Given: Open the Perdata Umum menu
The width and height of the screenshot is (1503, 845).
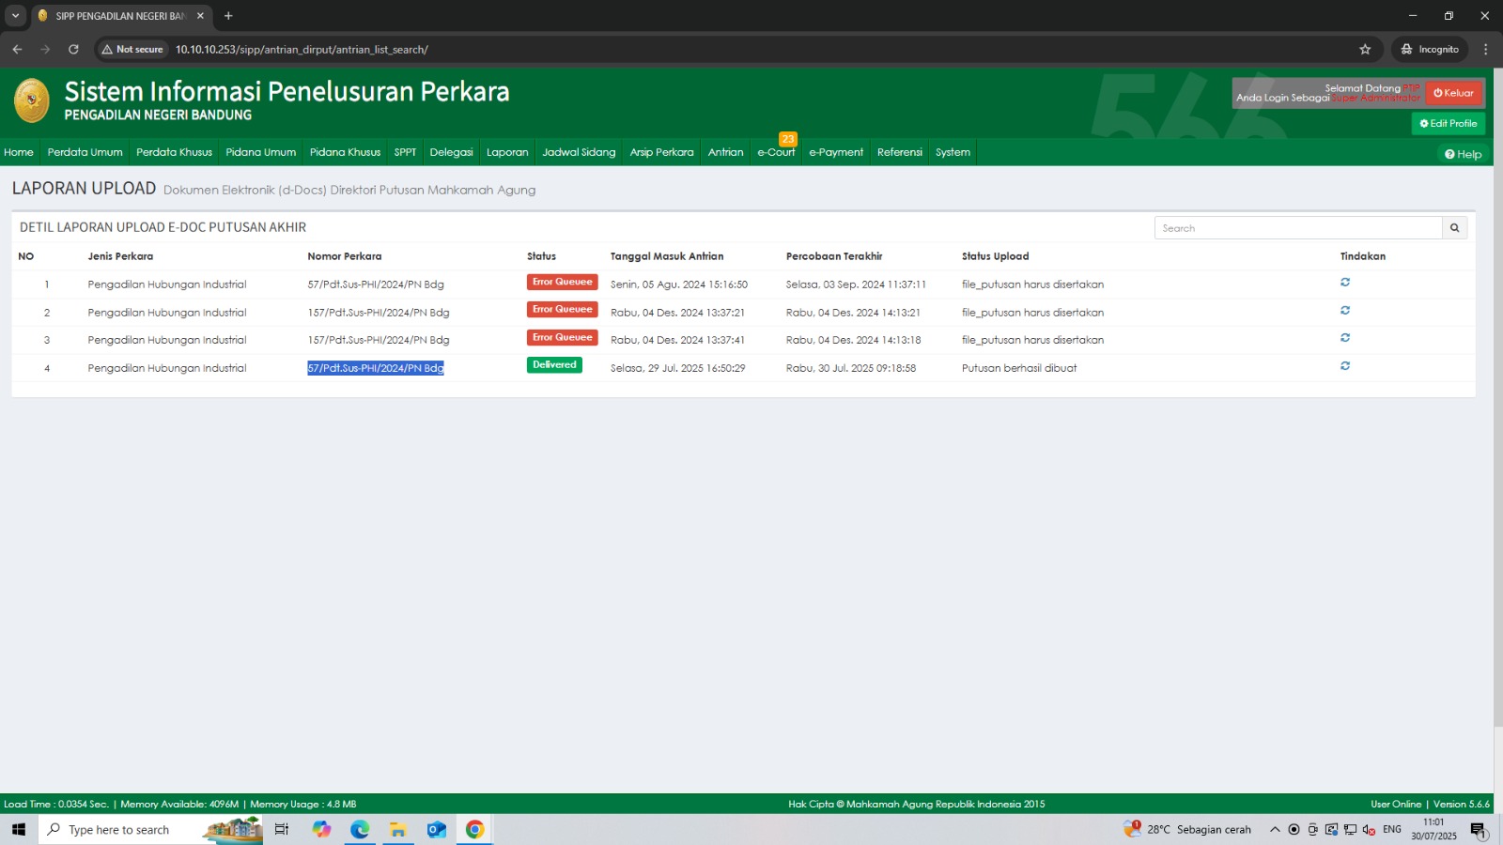Looking at the screenshot, I should click(x=85, y=152).
